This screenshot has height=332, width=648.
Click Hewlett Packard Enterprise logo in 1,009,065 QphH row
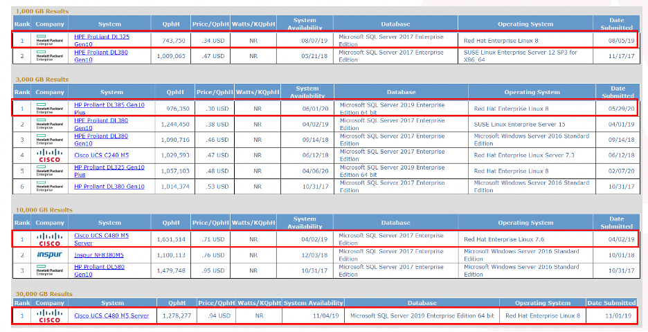coord(49,56)
